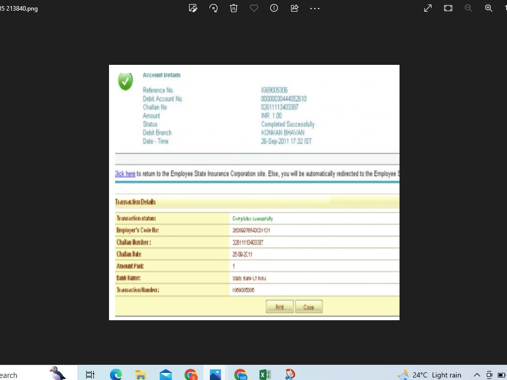Open the 24°C Light rain weather widget

[x=429, y=375]
